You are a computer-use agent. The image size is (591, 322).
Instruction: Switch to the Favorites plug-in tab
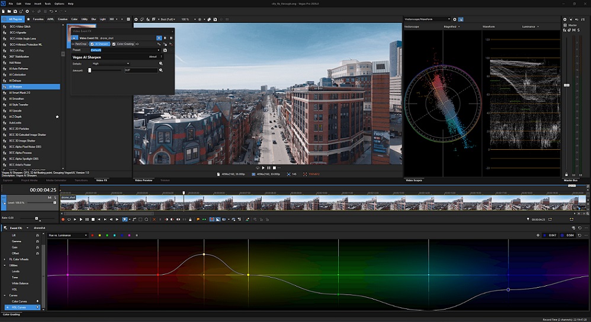point(36,19)
